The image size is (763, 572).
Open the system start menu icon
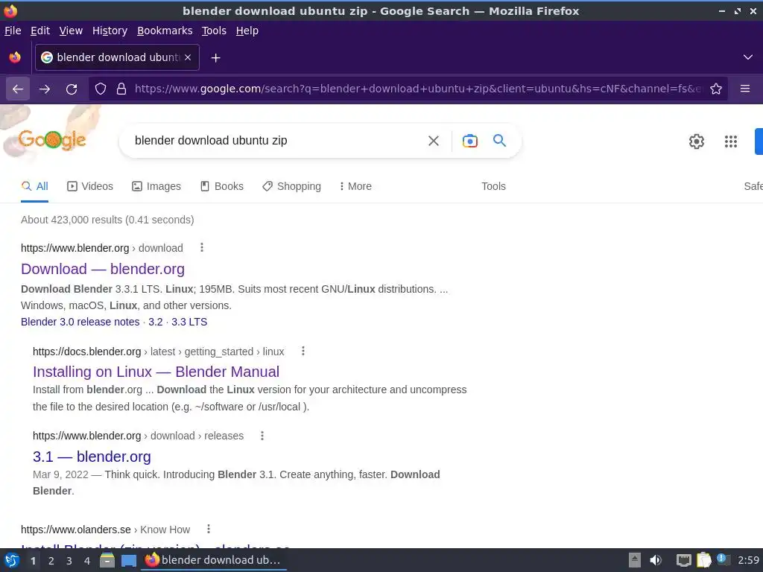(x=12, y=560)
